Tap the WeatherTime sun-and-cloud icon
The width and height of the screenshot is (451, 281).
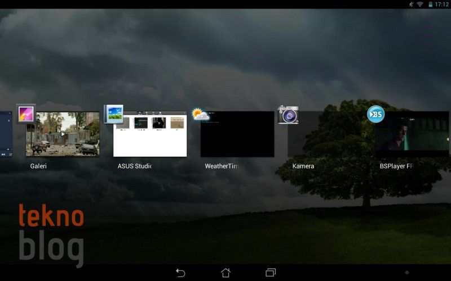tap(200, 115)
